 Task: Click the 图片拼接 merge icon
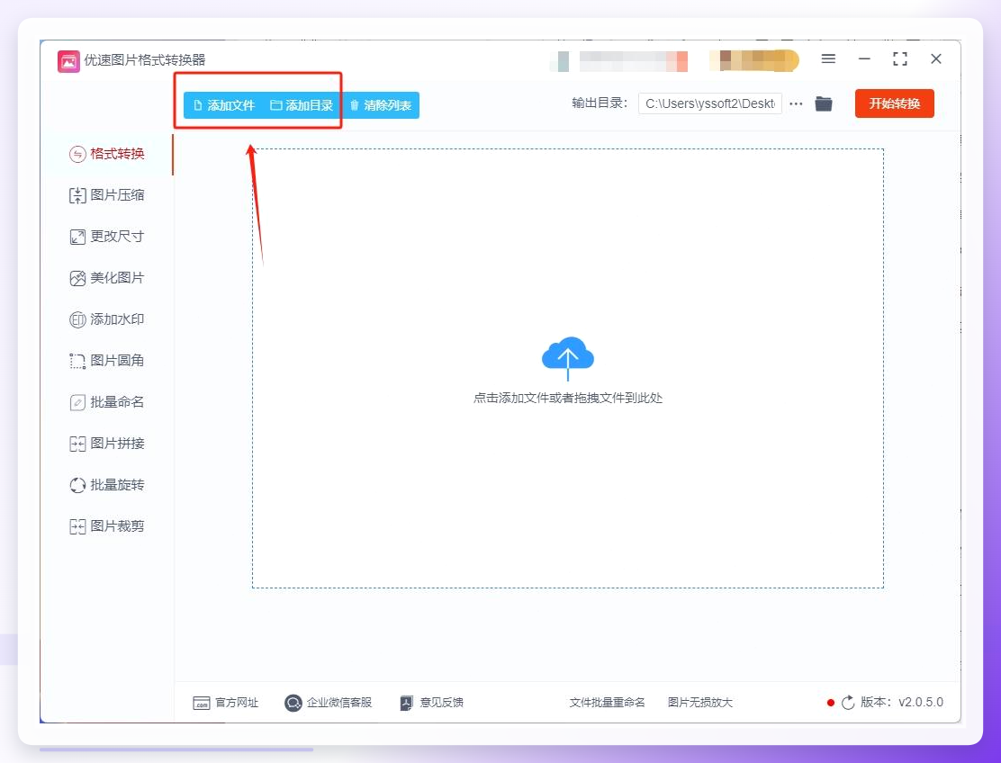tap(77, 444)
